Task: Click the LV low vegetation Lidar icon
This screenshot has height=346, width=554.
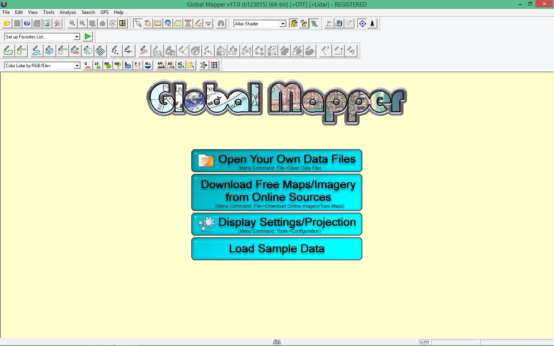Action: point(98,65)
